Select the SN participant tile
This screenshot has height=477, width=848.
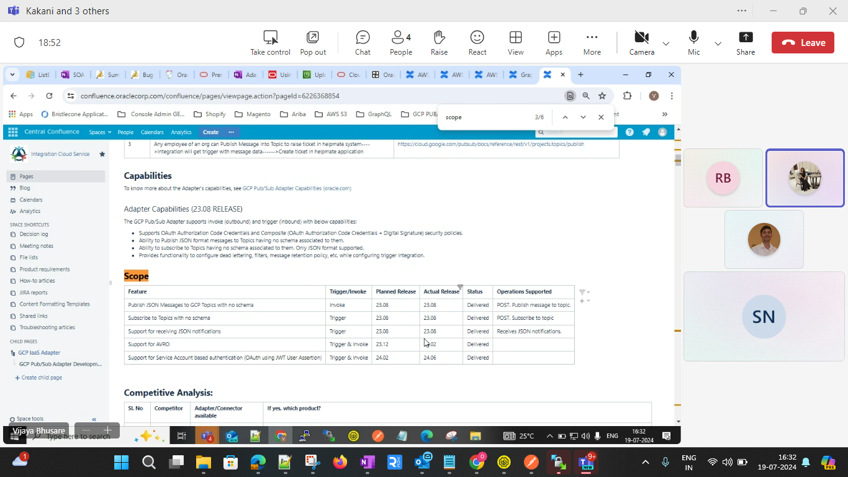764,317
